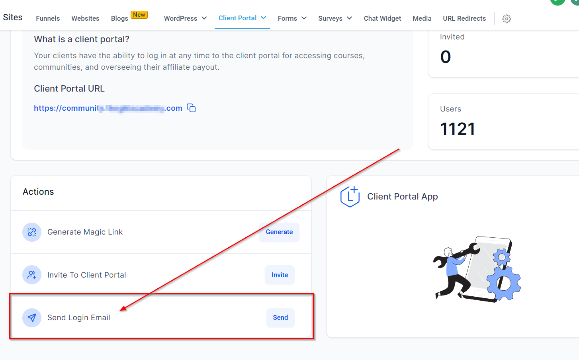
Task: Open the URL Redirects tab
Action: tap(464, 18)
